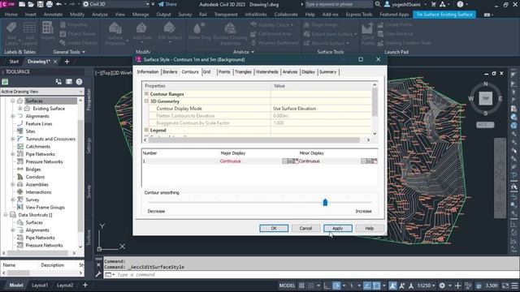Select Corridors in the Prospector tree
Screen dimensions: 520x292
click(35, 177)
